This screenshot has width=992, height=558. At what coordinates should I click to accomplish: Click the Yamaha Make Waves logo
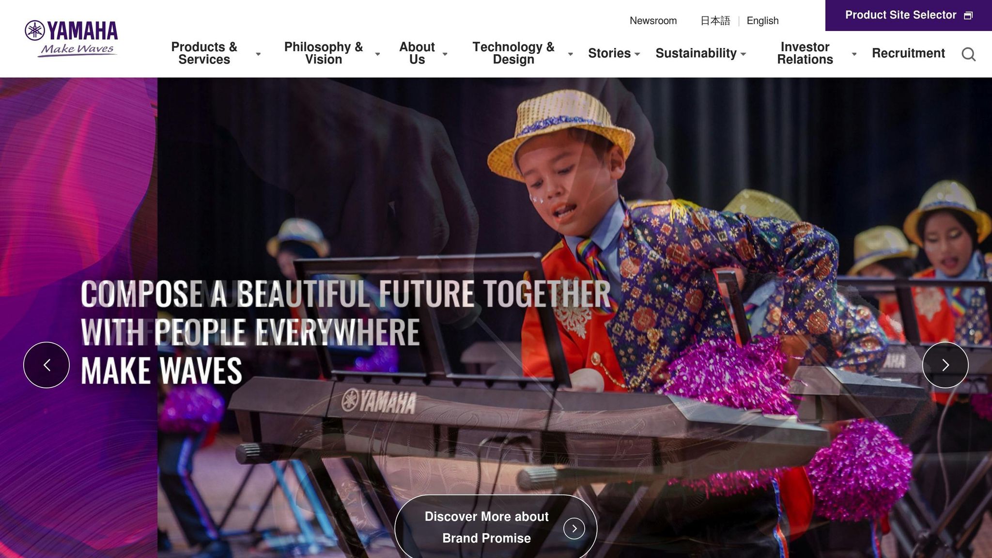tap(71, 39)
